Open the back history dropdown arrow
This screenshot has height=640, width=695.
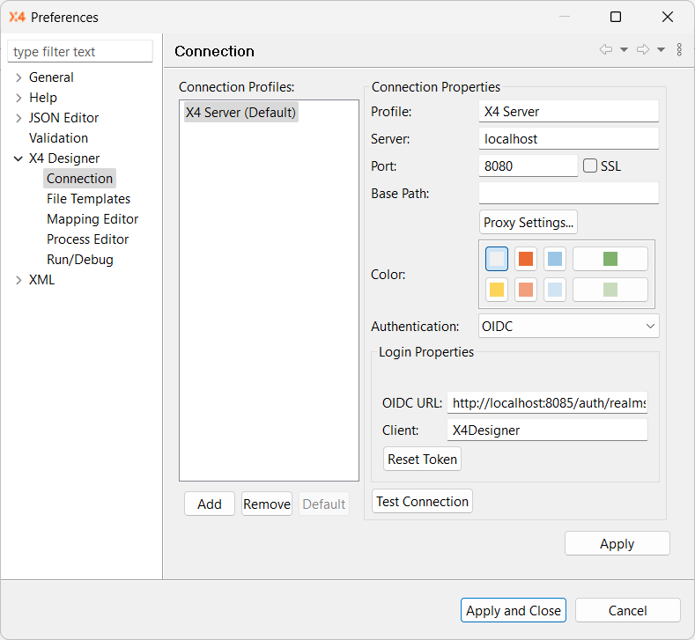point(624,50)
